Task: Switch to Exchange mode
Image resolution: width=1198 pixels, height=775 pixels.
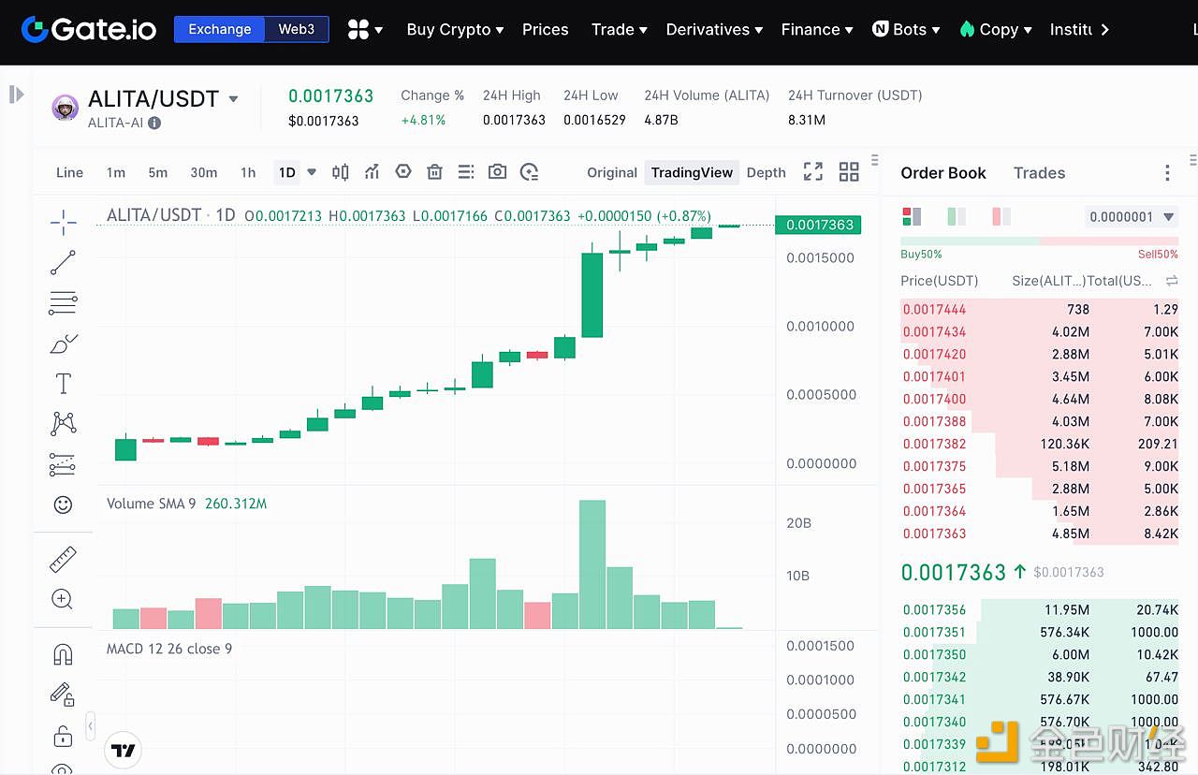Action: [220, 29]
